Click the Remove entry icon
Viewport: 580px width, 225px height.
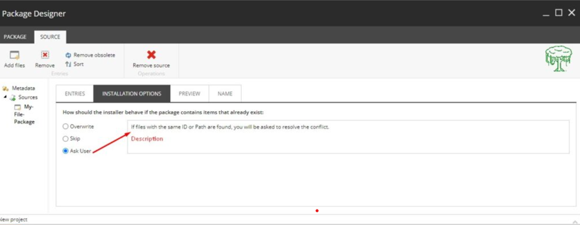[x=45, y=55]
